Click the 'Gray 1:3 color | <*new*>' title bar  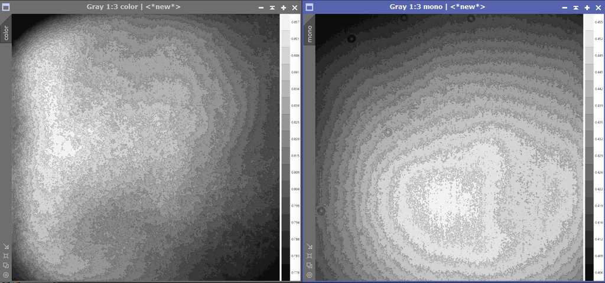(x=134, y=7)
